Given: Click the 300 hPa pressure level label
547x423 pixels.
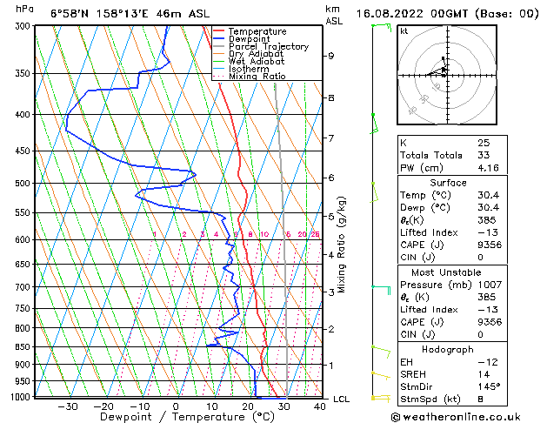Looking at the screenshot, I should point(23,26).
